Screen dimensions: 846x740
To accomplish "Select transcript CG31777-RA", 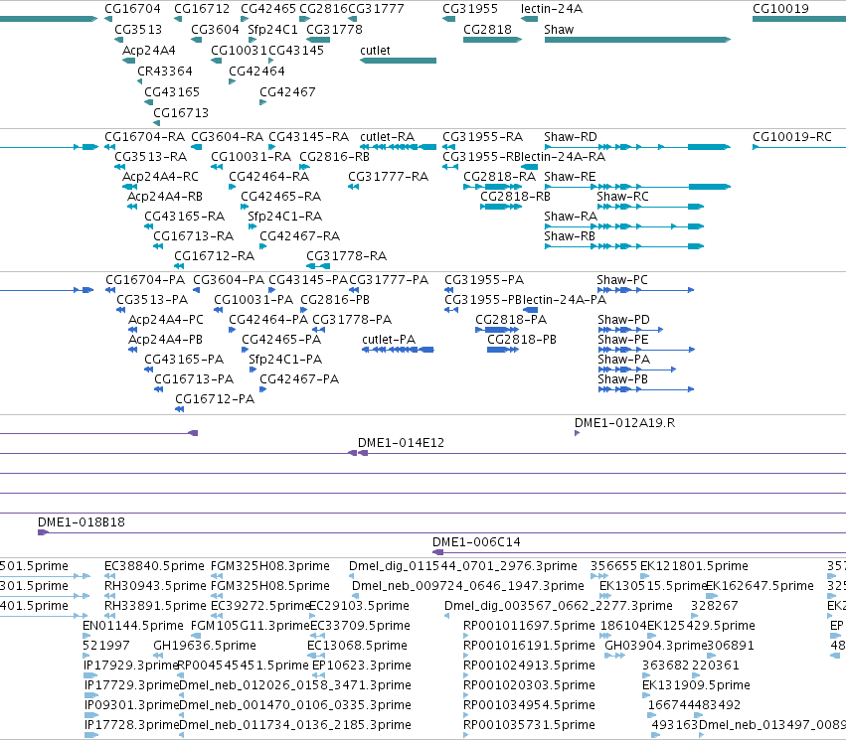I will pyautogui.click(x=388, y=177).
